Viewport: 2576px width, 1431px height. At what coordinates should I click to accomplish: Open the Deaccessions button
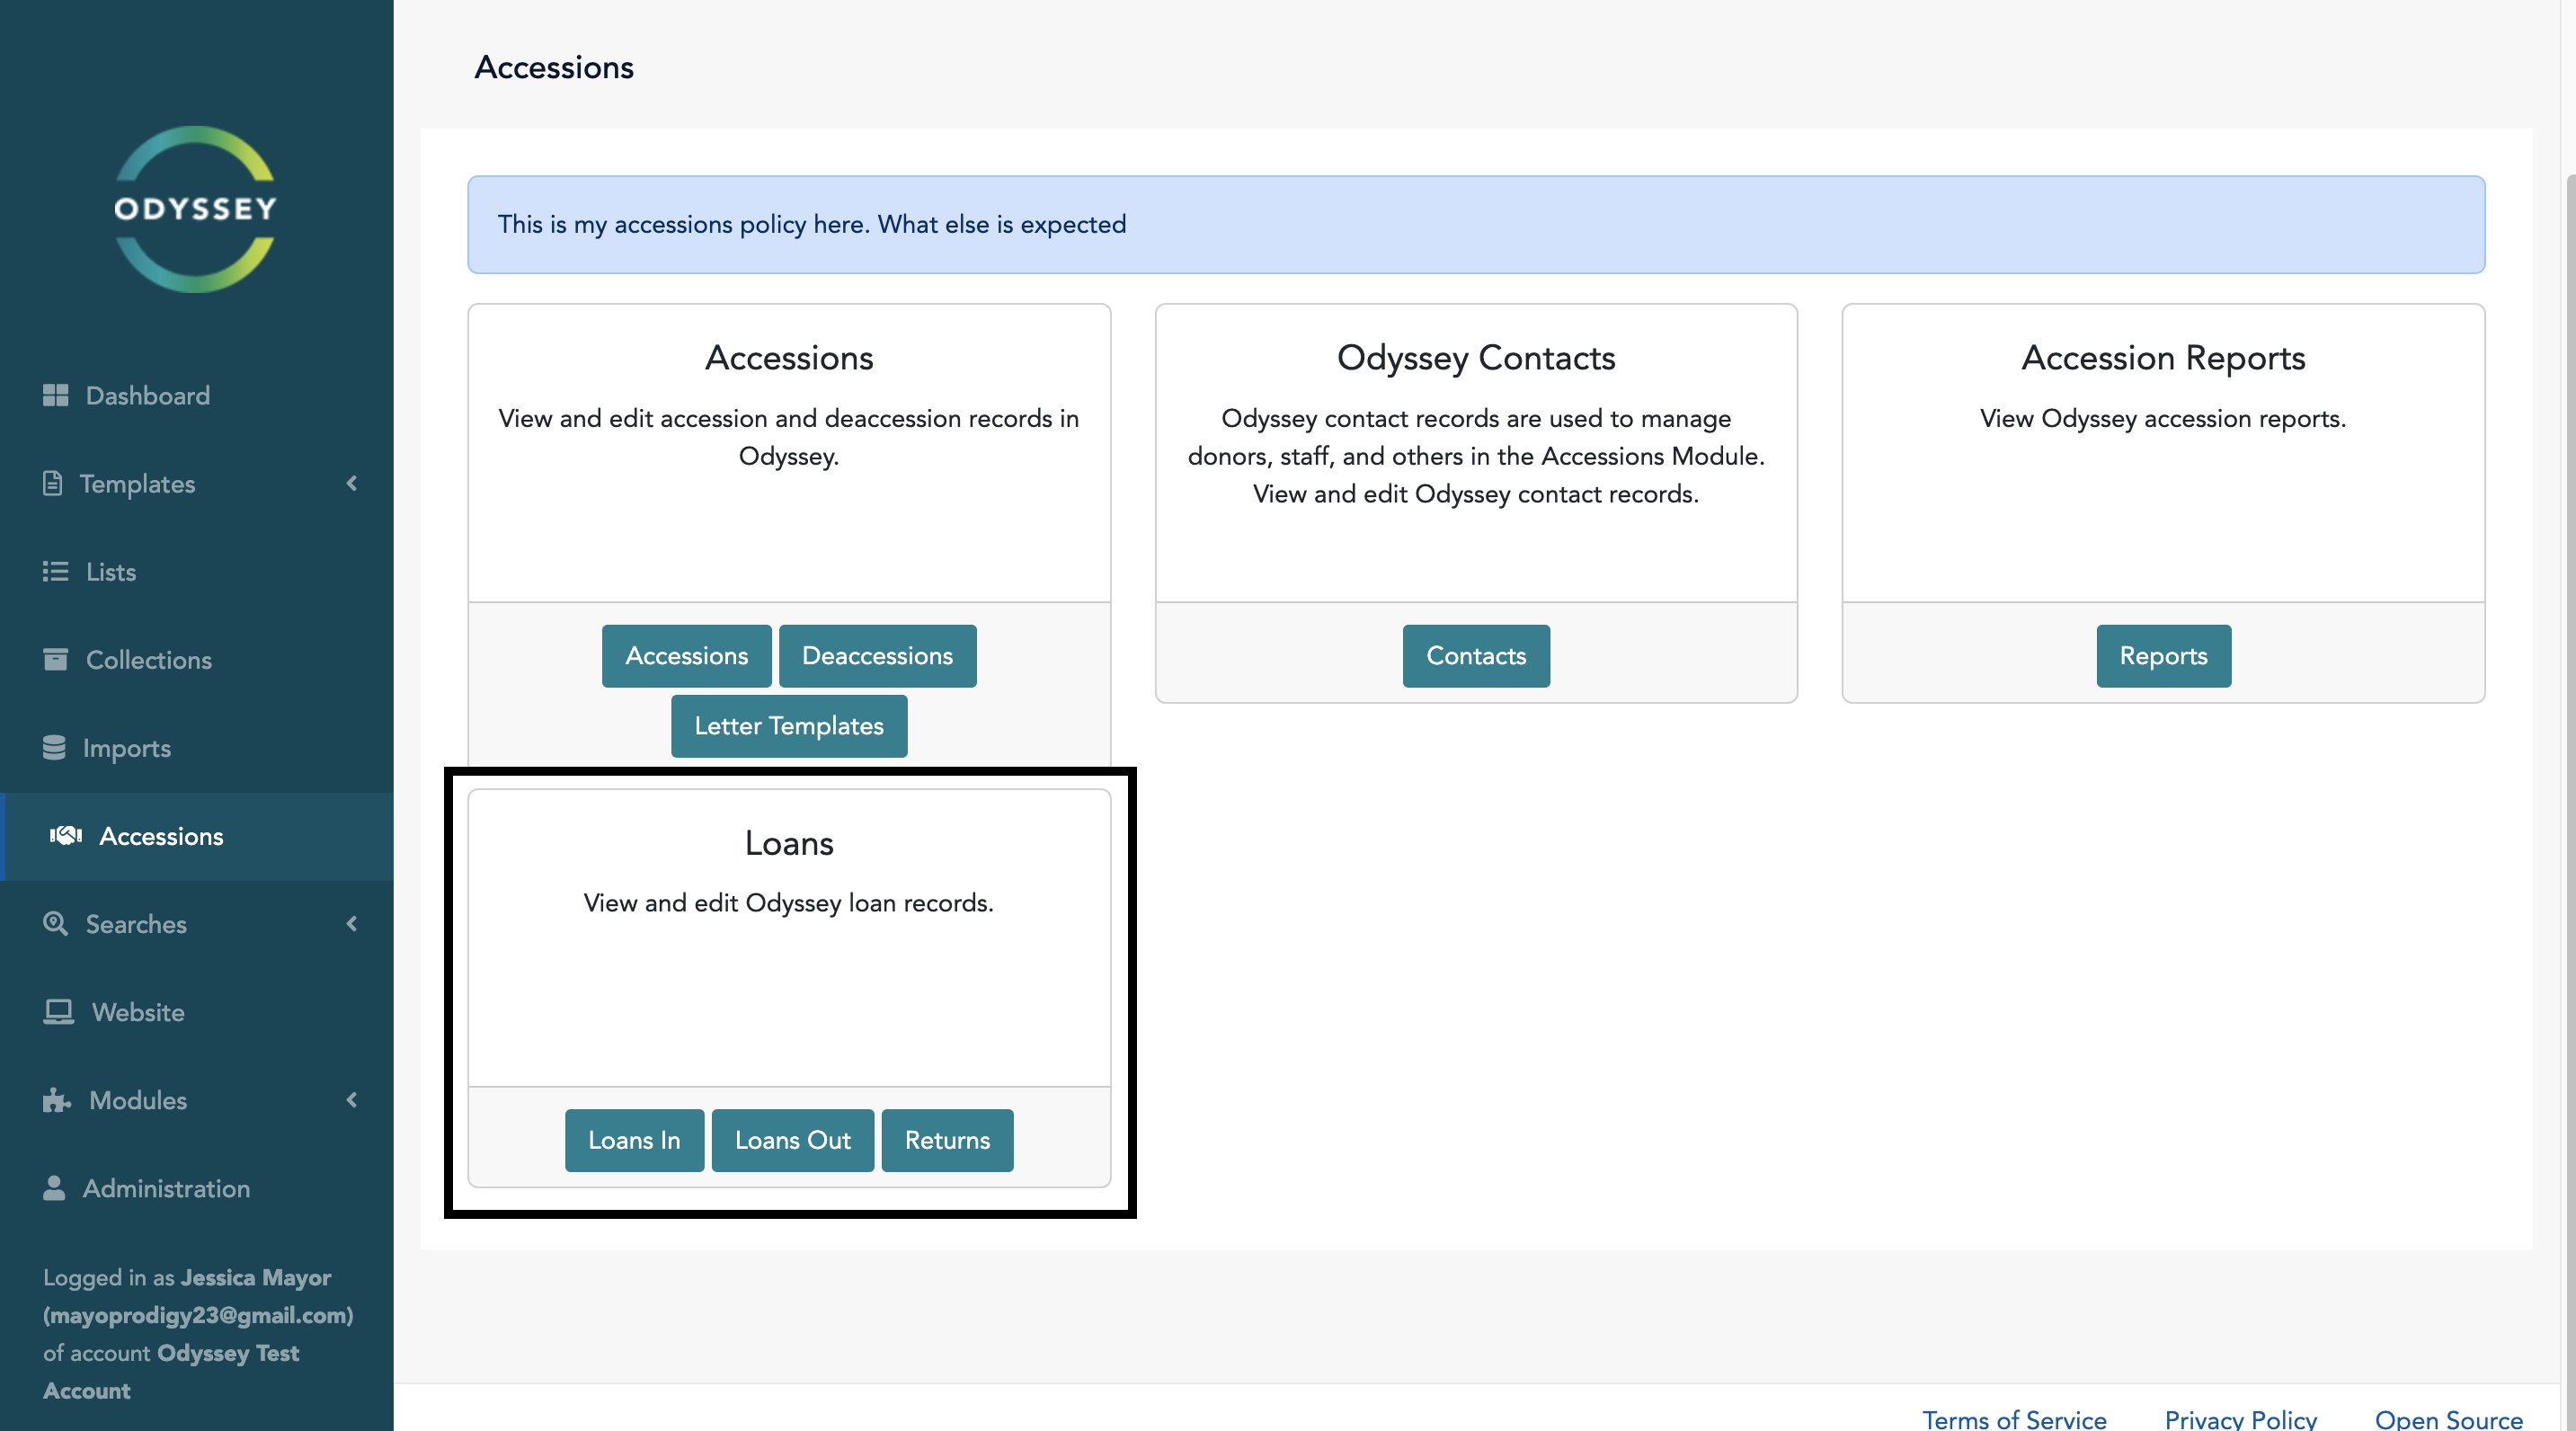[x=877, y=656]
